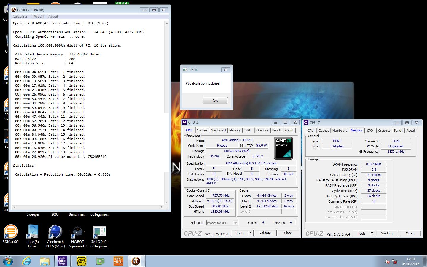This screenshot has height=267, width=427.
Task: Close the Finish dialog with X
Action: (226, 70)
